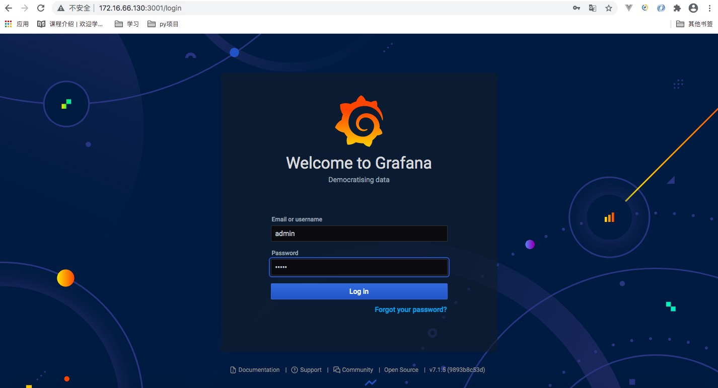Open the gray V-shaped extension icon

coord(629,8)
